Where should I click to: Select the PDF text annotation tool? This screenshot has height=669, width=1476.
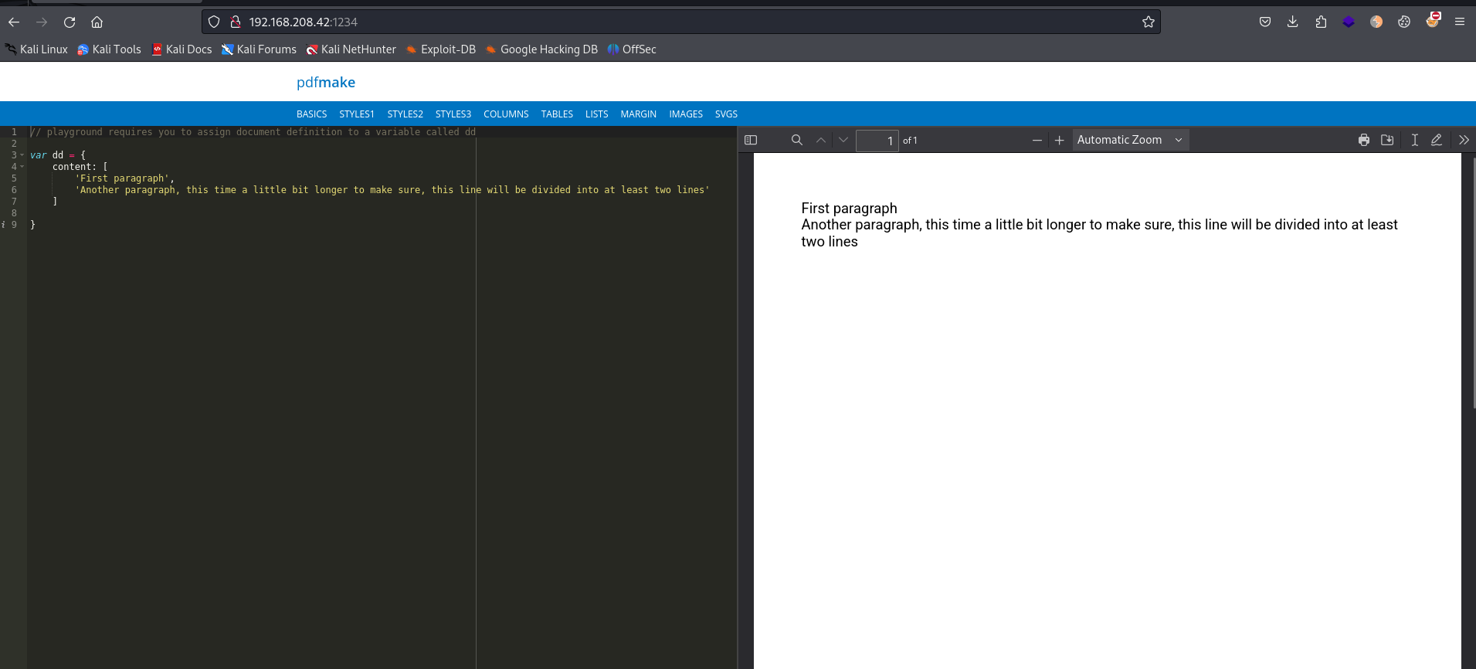coord(1415,140)
